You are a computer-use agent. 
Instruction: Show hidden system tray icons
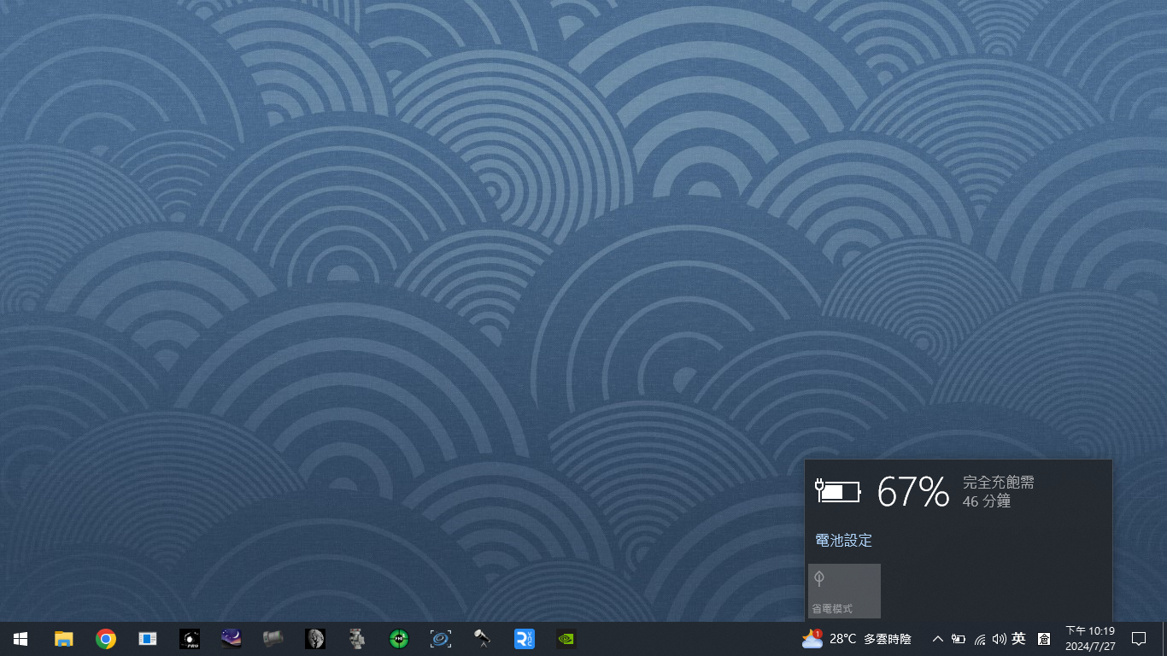coord(937,639)
